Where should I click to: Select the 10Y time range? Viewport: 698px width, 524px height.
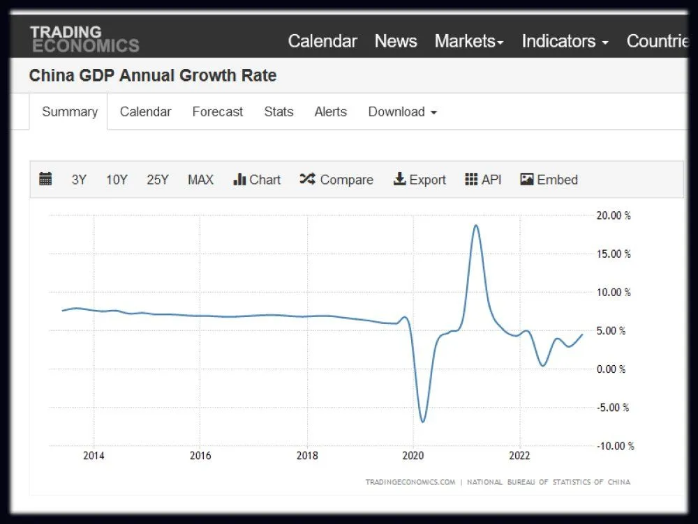pos(117,180)
